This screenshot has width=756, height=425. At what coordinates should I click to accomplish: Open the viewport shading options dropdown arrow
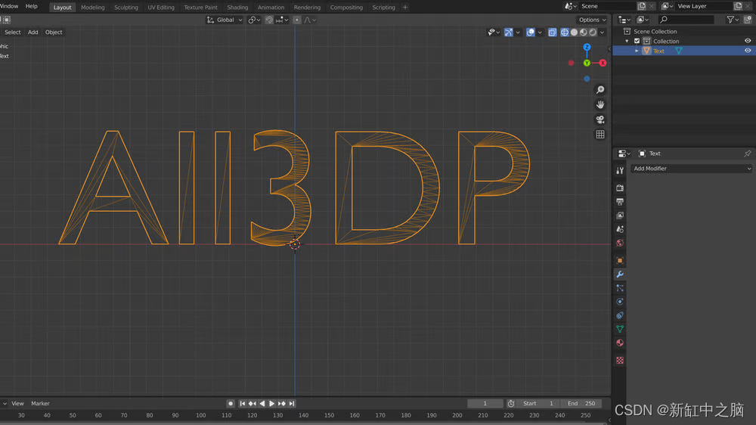[603, 33]
